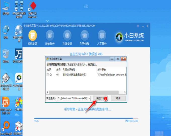Open DiskGenius分区大师 shortcut
Screen dimensions: 171x136
[x=6, y=105]
